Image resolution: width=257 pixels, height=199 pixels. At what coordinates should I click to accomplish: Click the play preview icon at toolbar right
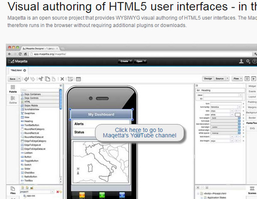(254, 79)
